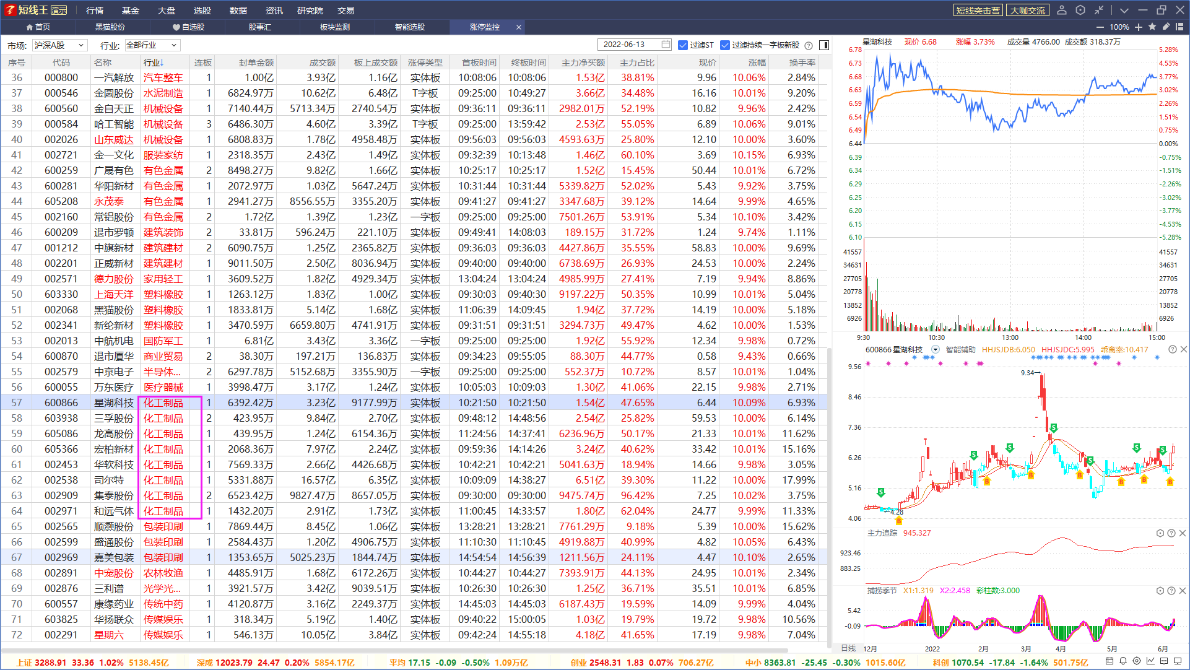
Task: Open the 行业 全部行业 dropdown
Action: tap(152, 45)
